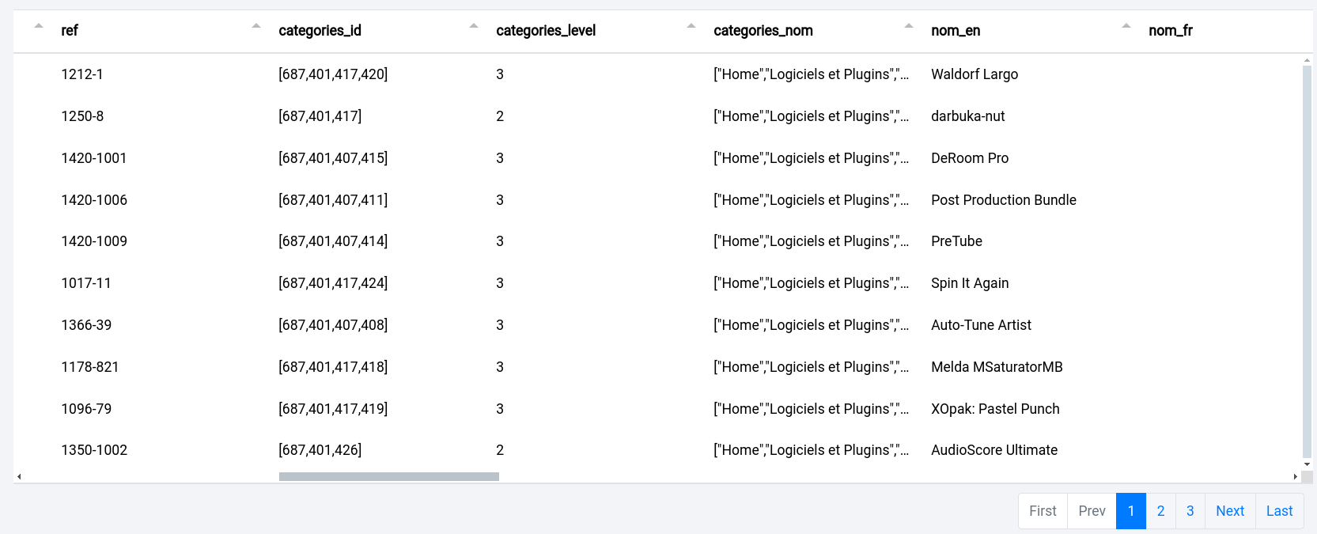
Task: Click the AudioScore Ultimate cell
Action: pyautogui.click(x=994, y=450)
